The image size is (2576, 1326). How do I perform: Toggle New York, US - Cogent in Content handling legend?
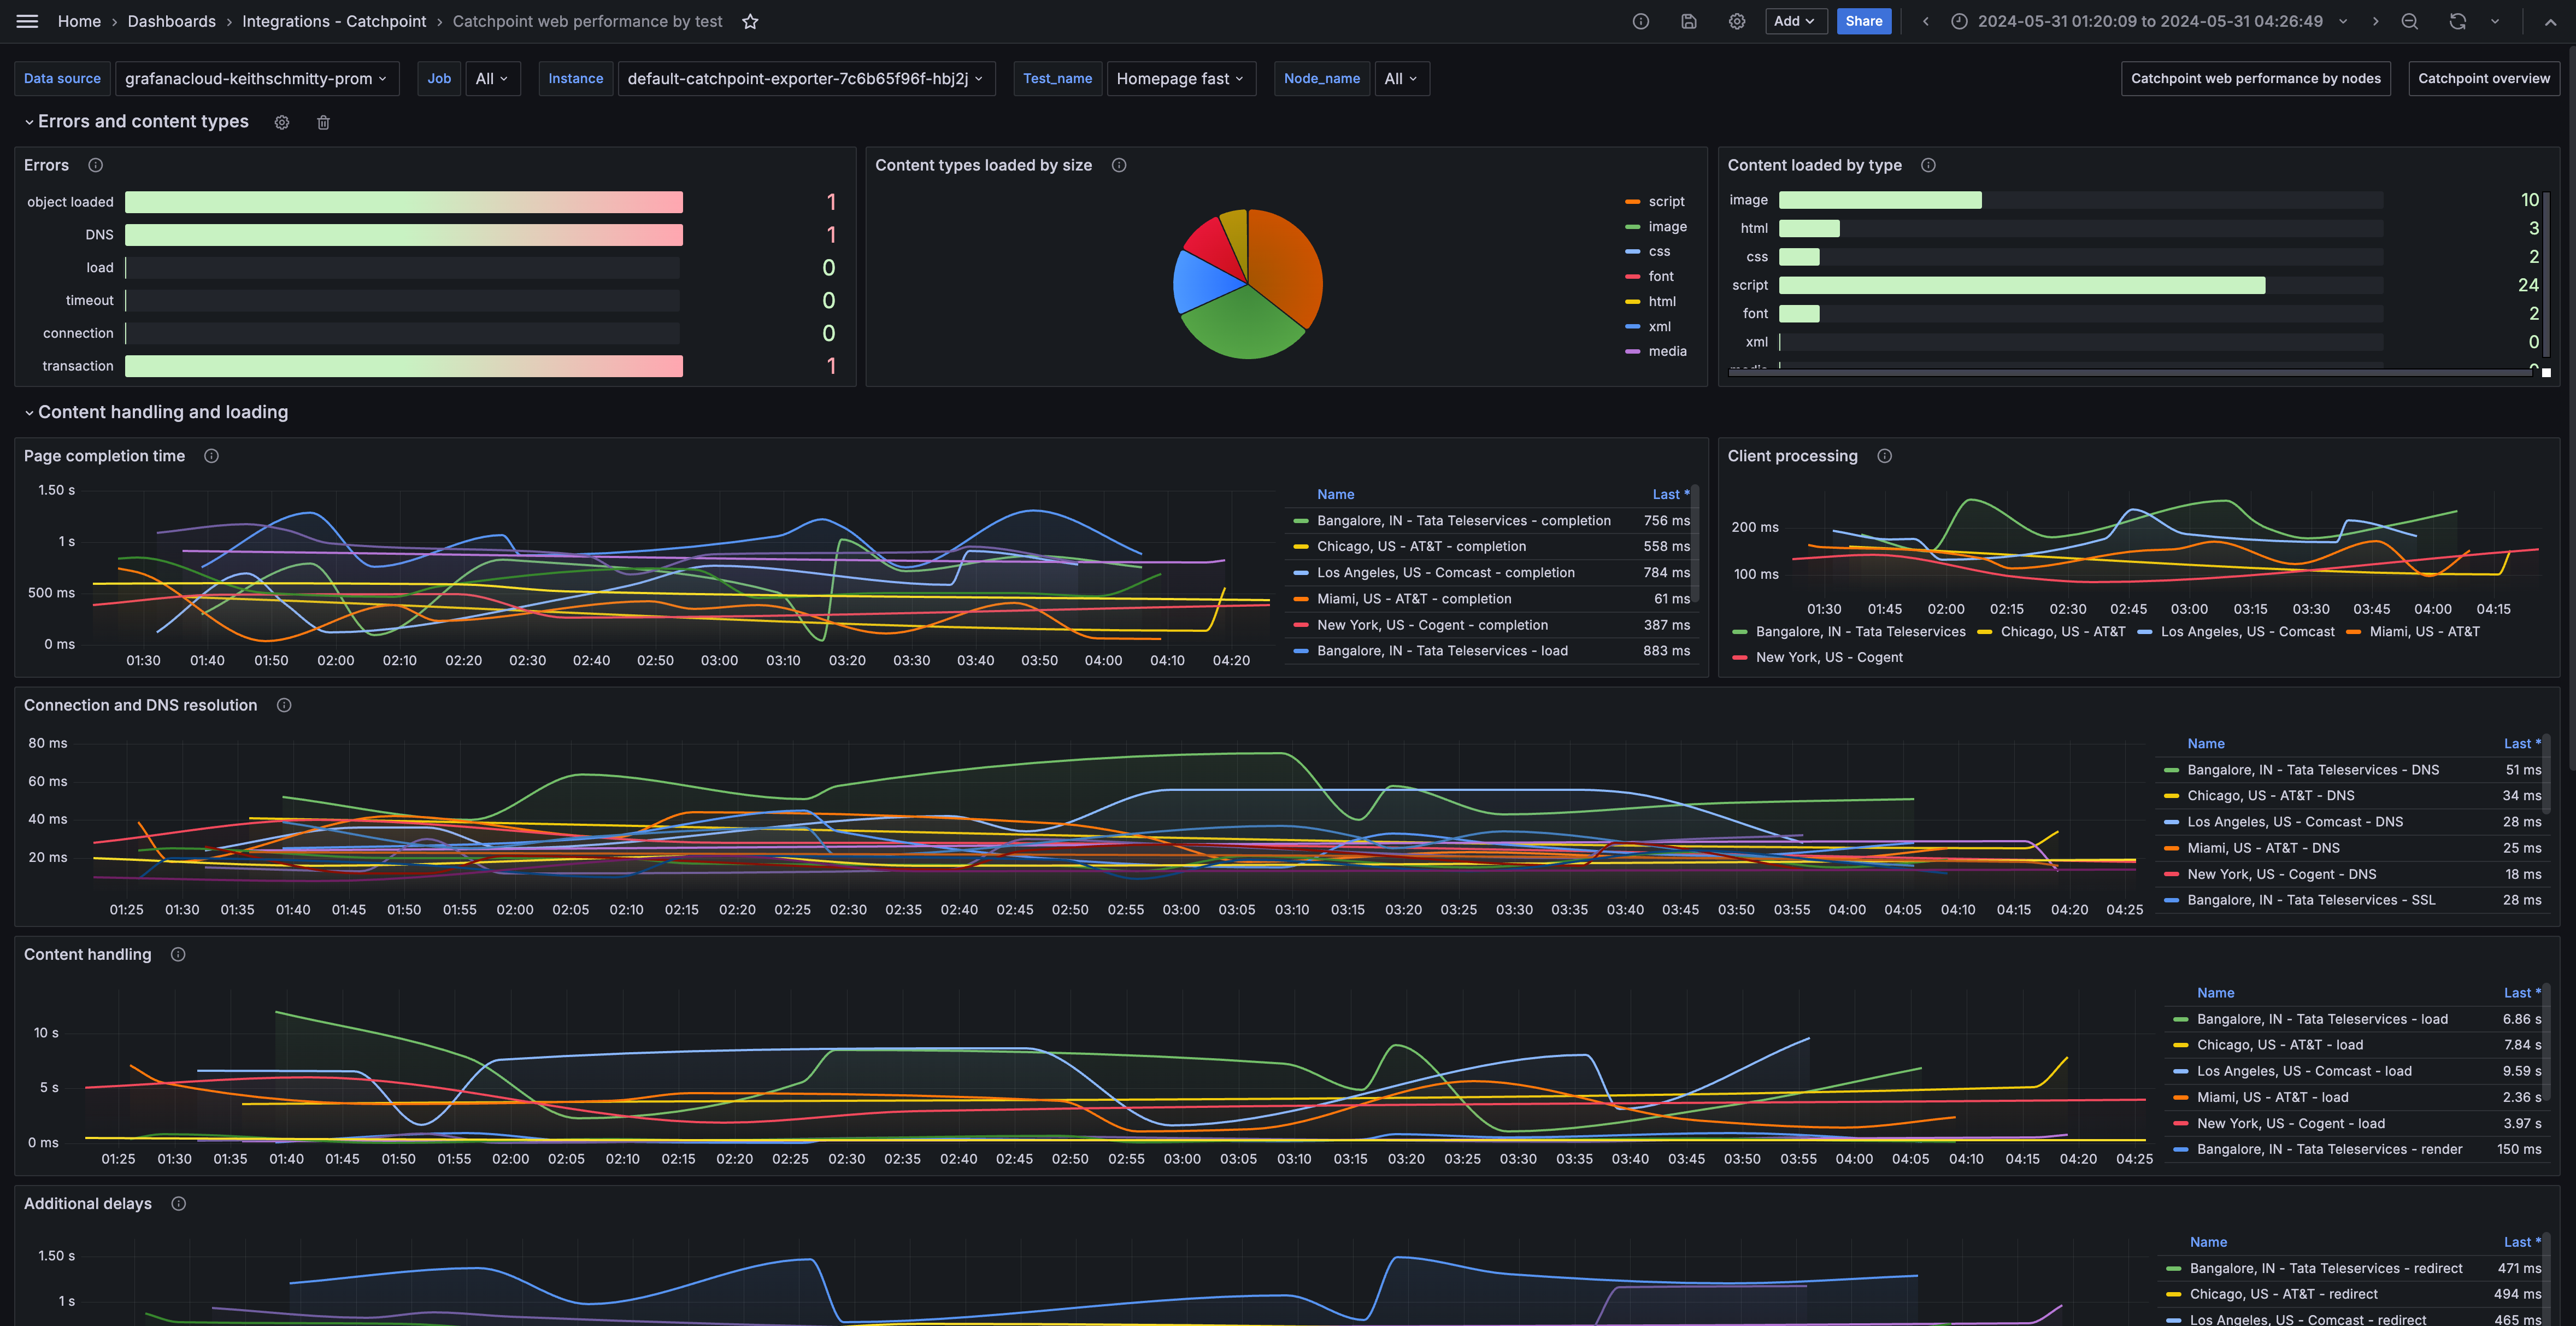[2290, 1123]
